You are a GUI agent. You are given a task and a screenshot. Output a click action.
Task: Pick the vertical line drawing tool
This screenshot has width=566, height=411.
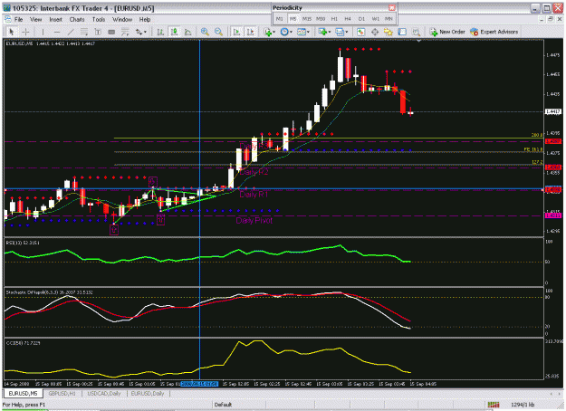[43, 32]
